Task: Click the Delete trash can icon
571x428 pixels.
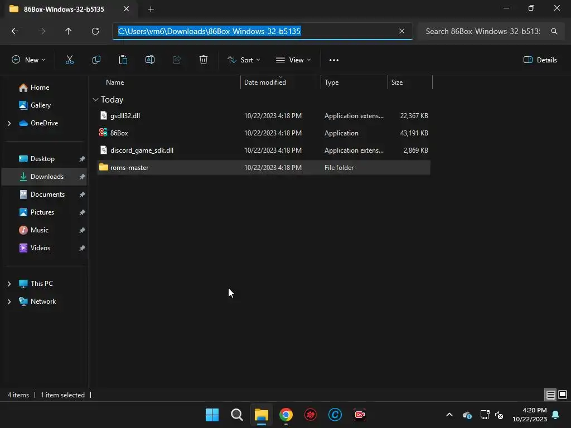Action: (x=204, y=60)
